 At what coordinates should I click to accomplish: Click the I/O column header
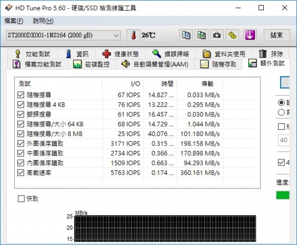pyautogui.click(x=123, y=84)
